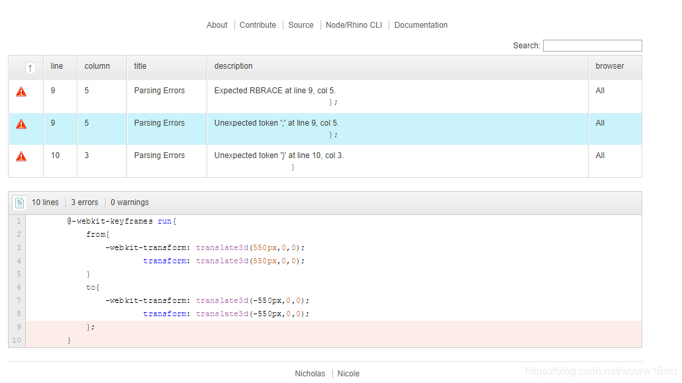Click the '0 warnings' summary text
The height and width of the screenshot is (383, 682).
click(130, 202)
